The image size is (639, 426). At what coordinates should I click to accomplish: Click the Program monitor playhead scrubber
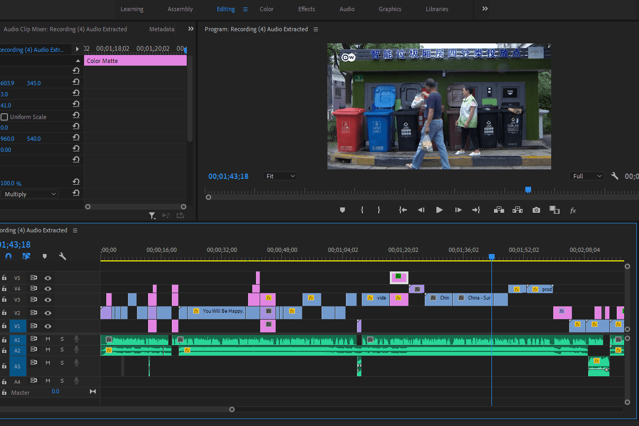tap(528, 189)
